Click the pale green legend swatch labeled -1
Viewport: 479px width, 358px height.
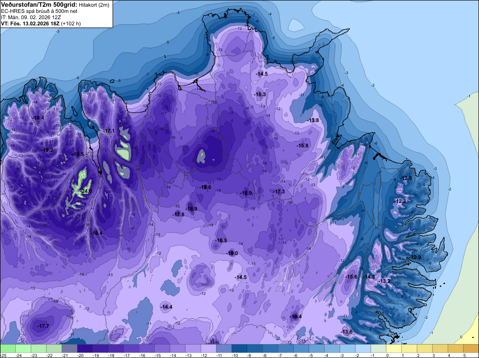point(378,348)
